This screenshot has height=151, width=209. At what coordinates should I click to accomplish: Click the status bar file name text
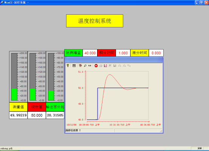click(x=6, y=148)
